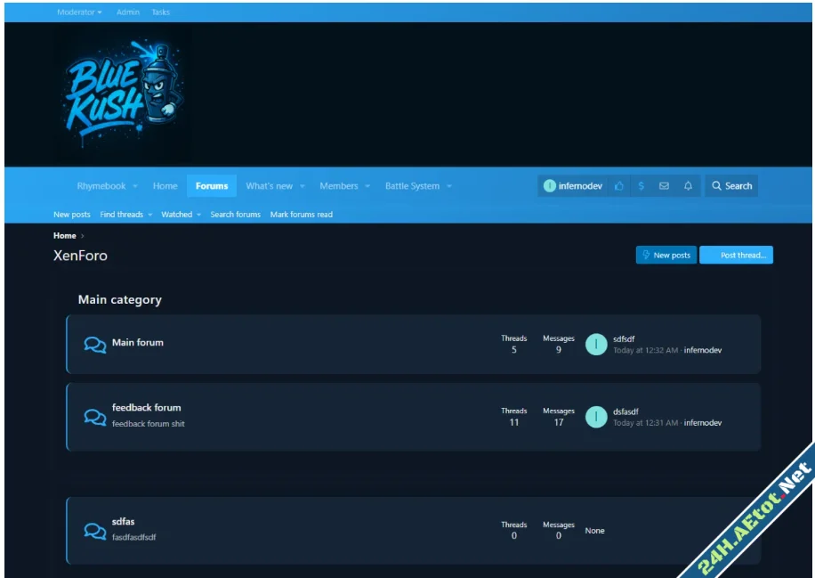The image size is (815, 578).
Task: Select the Members navigation tab
Action: (x=338, y=186)
